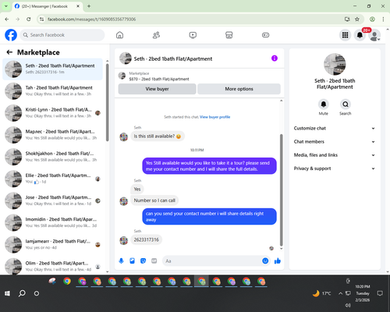This screenshot has height=312, width=390.
Task: Open a new Chrome tab
Action: [89, 6]
